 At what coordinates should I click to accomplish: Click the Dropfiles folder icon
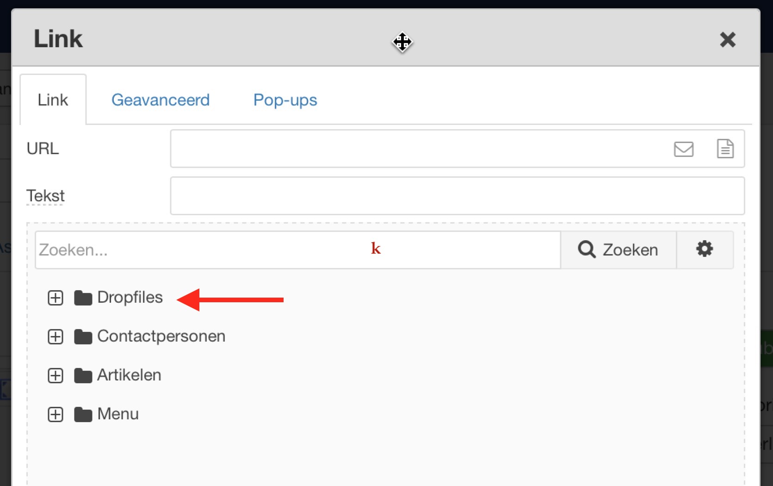83,298
